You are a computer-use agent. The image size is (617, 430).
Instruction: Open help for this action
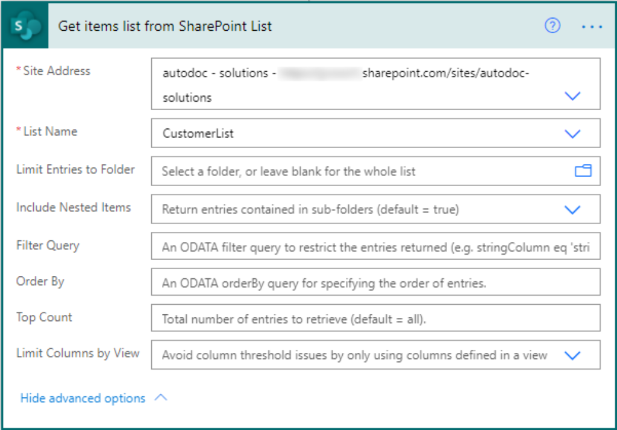coord(552,26)
